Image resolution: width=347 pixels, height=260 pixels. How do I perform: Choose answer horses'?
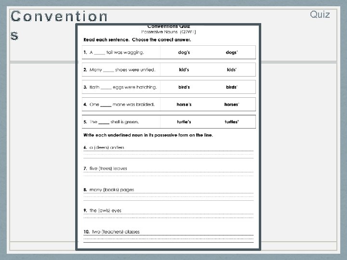[232, 104]
